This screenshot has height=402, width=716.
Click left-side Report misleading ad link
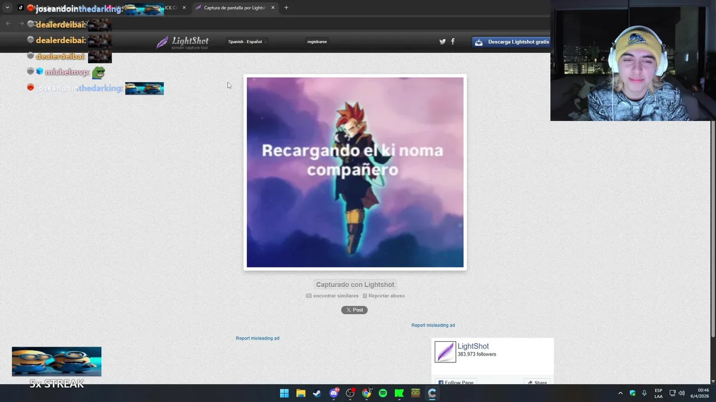[257, 338]
